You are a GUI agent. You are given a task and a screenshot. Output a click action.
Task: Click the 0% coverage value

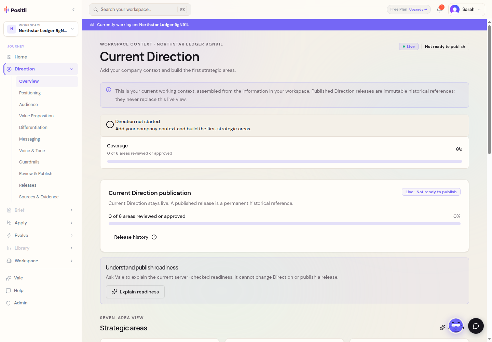coord(459,149)
